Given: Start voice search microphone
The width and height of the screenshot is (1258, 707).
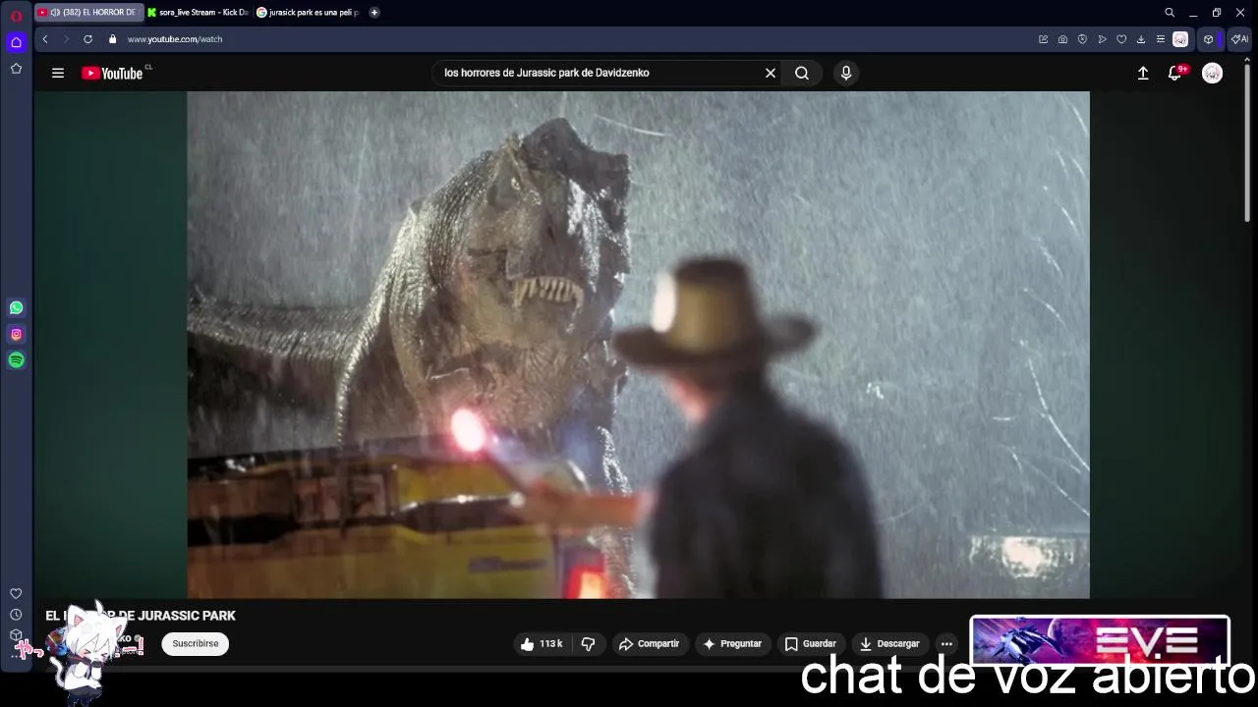Looking at the screenshot, I should [x=846, y=73].
